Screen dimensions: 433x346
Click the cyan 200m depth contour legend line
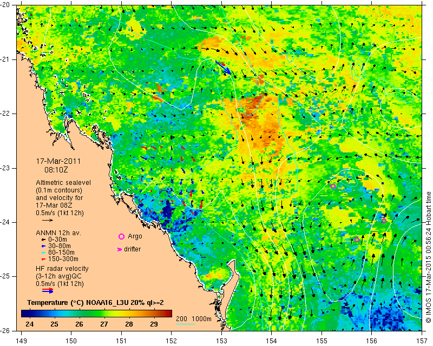point(185,324)
